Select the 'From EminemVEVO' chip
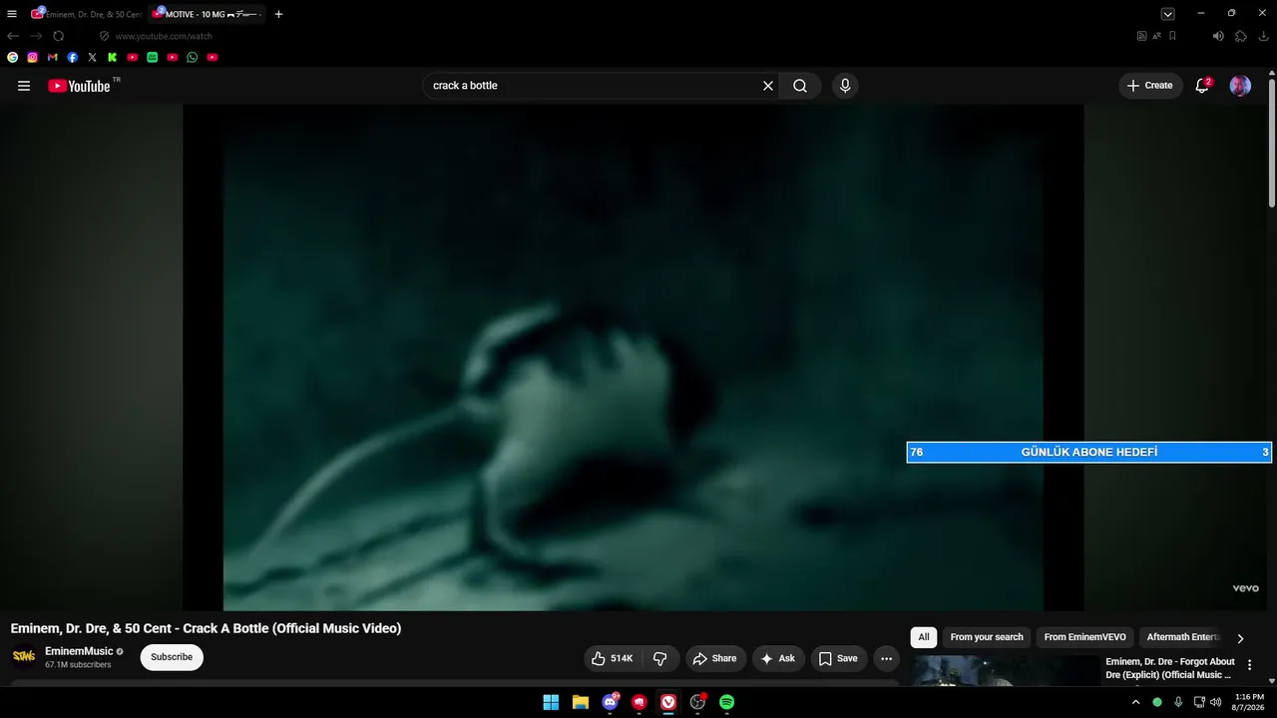Image resolution: width=1277 pixels, height=718 pixels. tap(1085, 637)
